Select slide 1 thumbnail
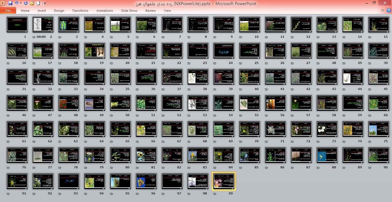392x202 pixels. (17, 25)
